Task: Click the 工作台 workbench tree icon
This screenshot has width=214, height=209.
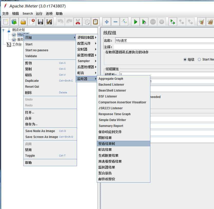Action: pyautogui.click(x=9, y=44)
